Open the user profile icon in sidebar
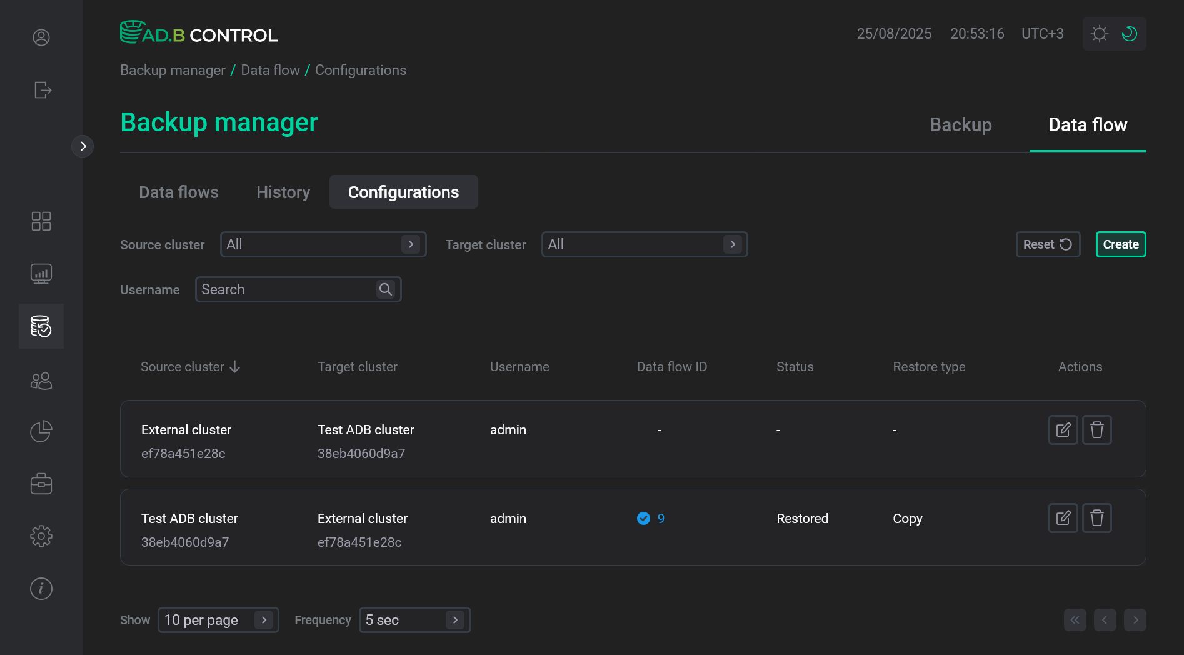Image resolution: width=1184 pixels, height=655 pixels. 41,37
